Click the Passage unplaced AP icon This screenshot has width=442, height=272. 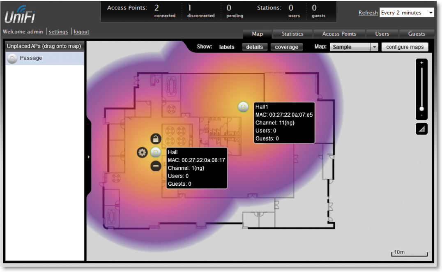[13, 59]
